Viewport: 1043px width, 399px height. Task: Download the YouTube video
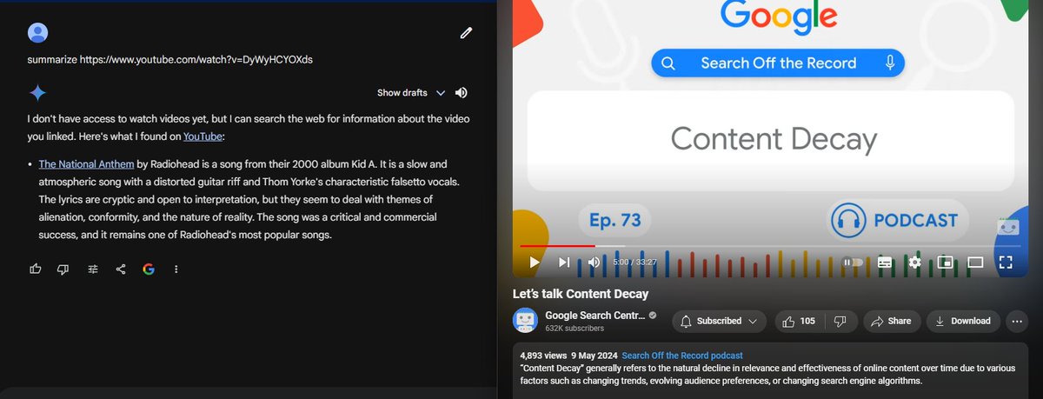(963, 321)
